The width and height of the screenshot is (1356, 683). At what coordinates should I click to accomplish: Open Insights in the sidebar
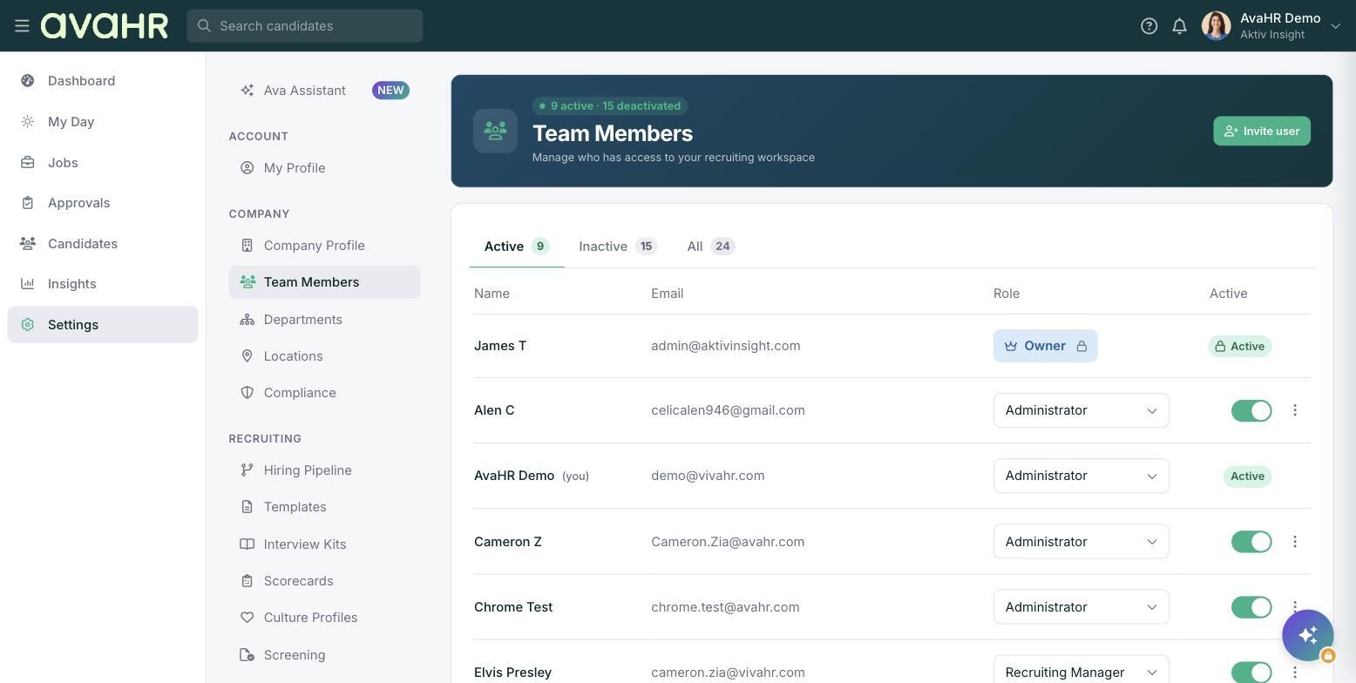(103, 284)
